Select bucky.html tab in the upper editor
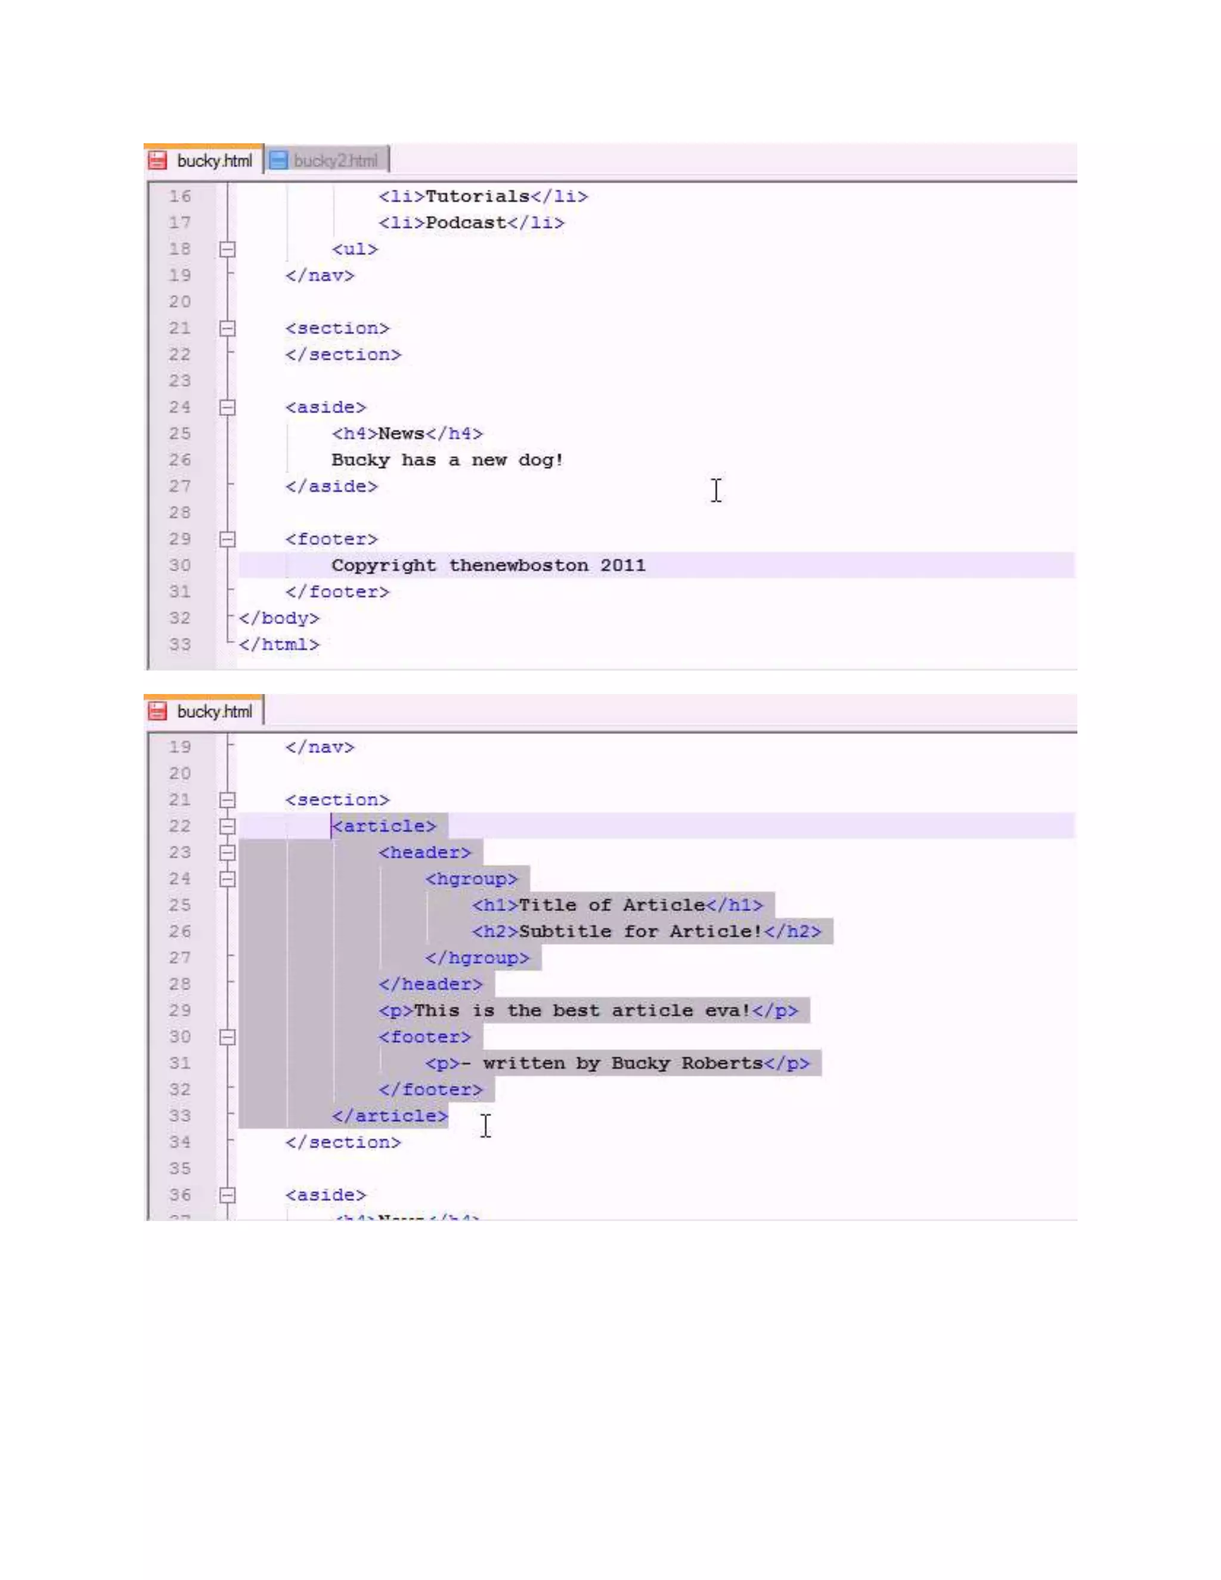This screenshot has width=1221, height=1580. (204, 160)
